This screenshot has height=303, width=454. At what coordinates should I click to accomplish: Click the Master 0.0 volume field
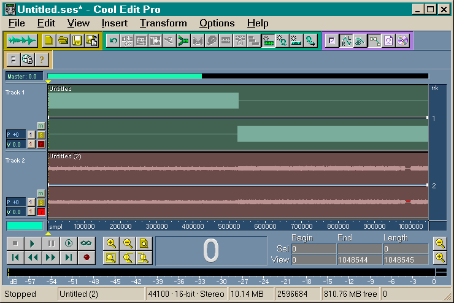[25, 77]
